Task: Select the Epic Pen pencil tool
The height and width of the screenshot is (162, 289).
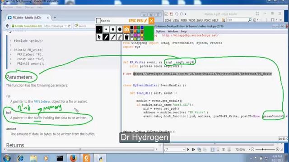Action: [x=106, y=37]
